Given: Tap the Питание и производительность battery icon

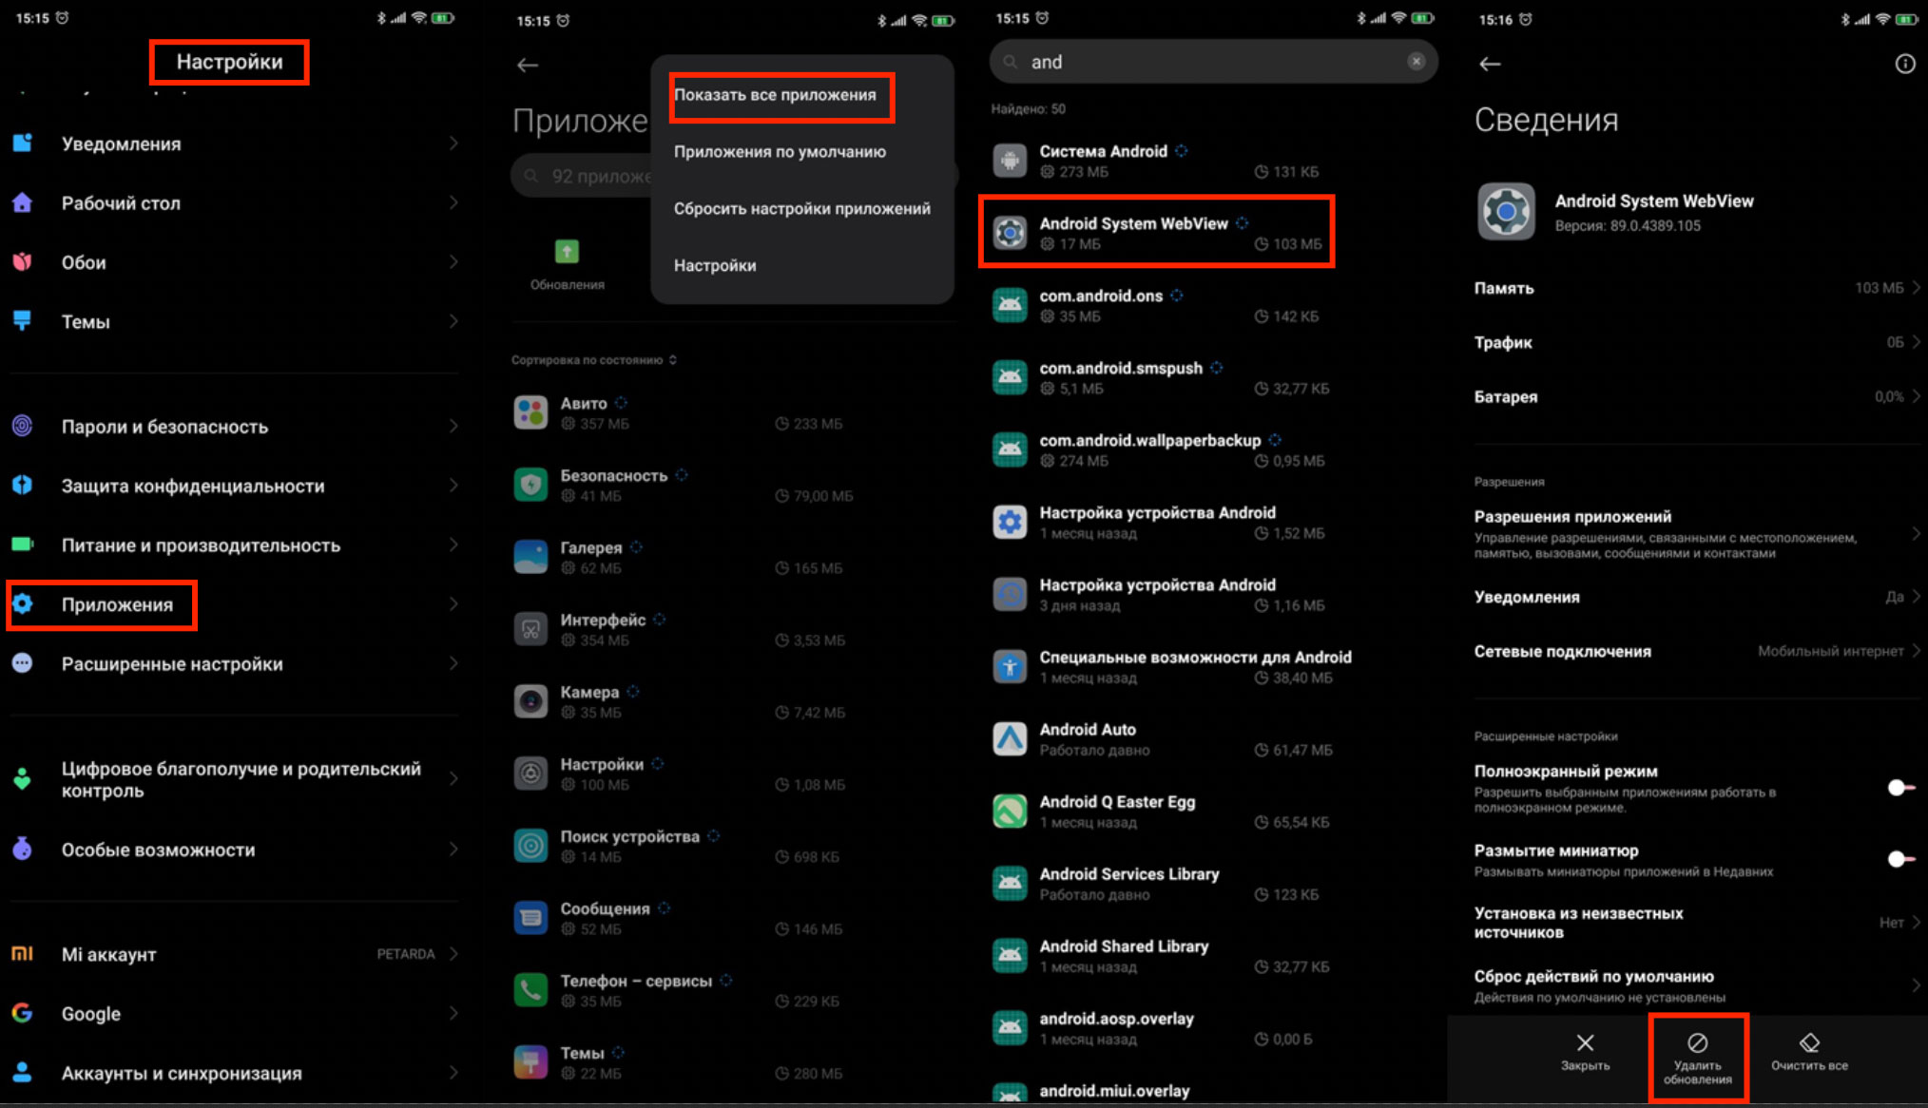Looking at the screenshot, I should pos(23,544).
